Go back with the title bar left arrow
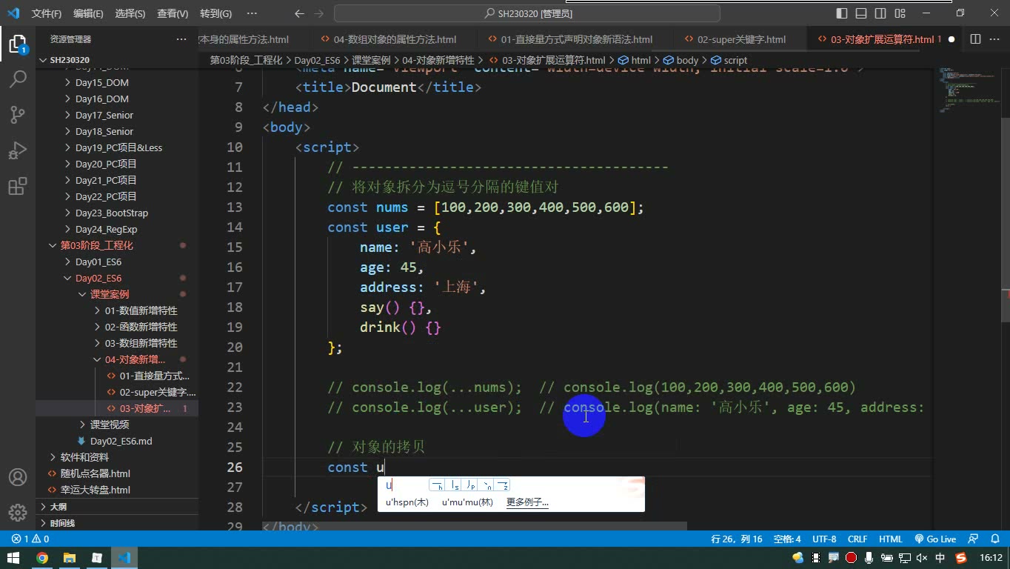This screenshot has height=569, width=1010. [299, 13]
